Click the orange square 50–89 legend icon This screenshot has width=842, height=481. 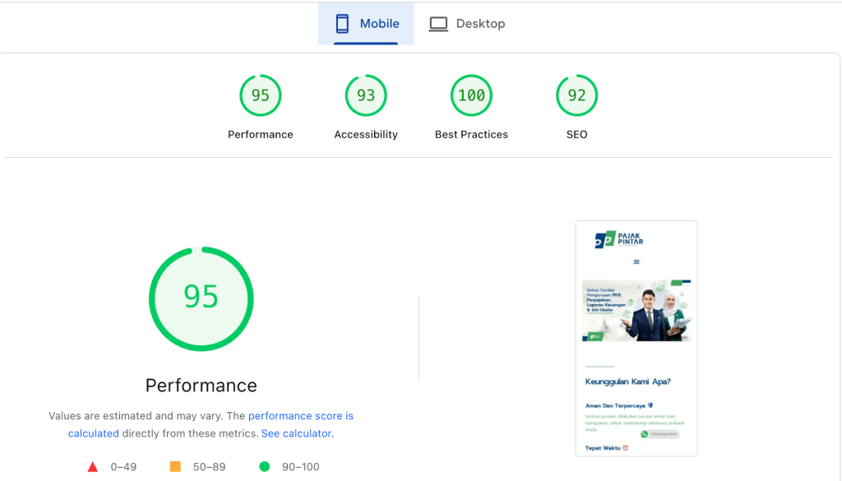tap(175, 467)
